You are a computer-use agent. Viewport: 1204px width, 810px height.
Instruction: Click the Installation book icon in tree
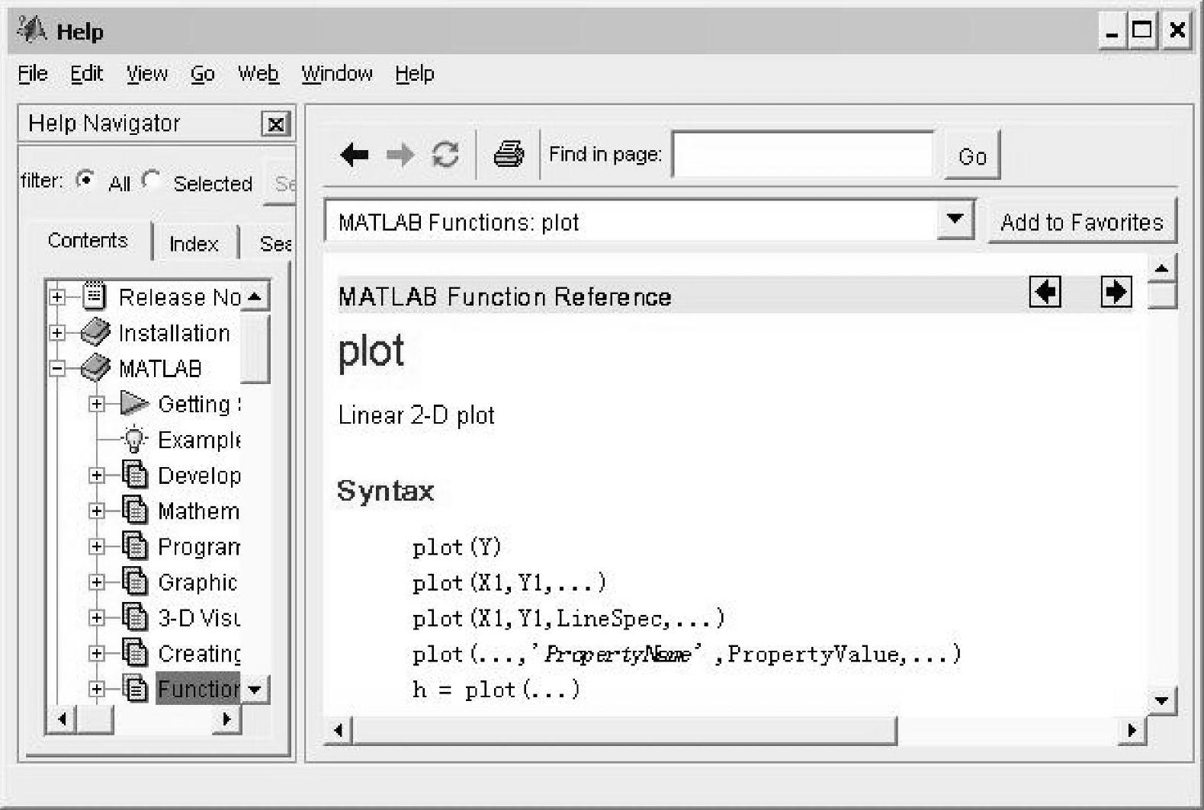click(95, 333)
